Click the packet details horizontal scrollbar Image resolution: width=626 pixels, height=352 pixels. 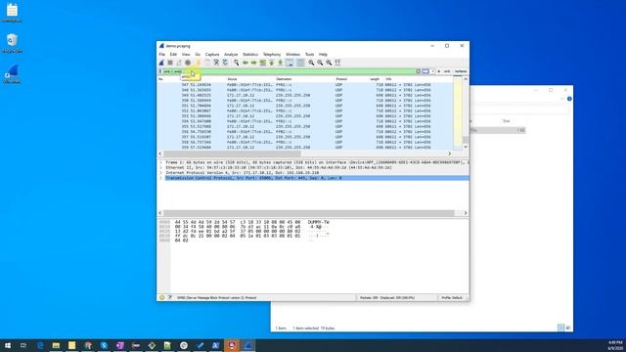[309, 213]
